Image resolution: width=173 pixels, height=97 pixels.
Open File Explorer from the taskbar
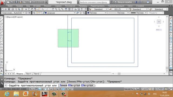[16, 94]
